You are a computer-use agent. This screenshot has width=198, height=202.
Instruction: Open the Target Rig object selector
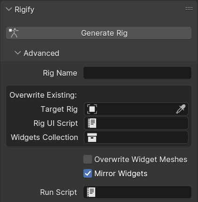pos(136,109)
